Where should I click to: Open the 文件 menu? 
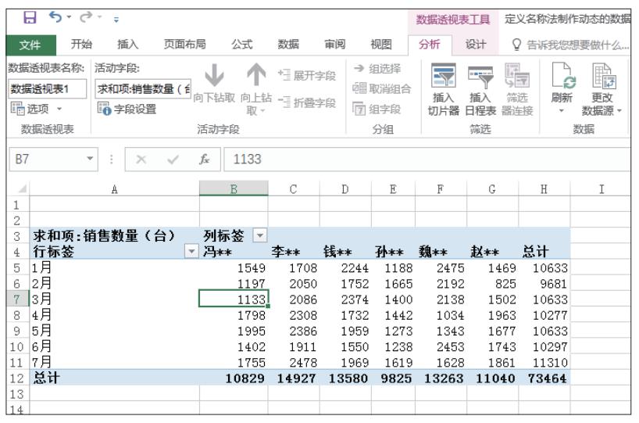point(30,45)
